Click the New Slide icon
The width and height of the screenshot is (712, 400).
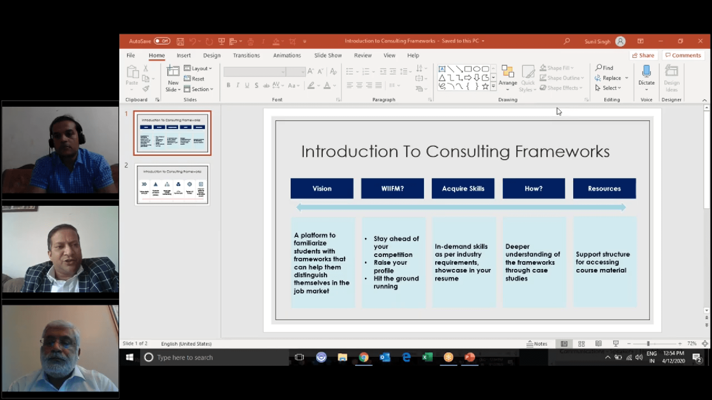[173, 71]
